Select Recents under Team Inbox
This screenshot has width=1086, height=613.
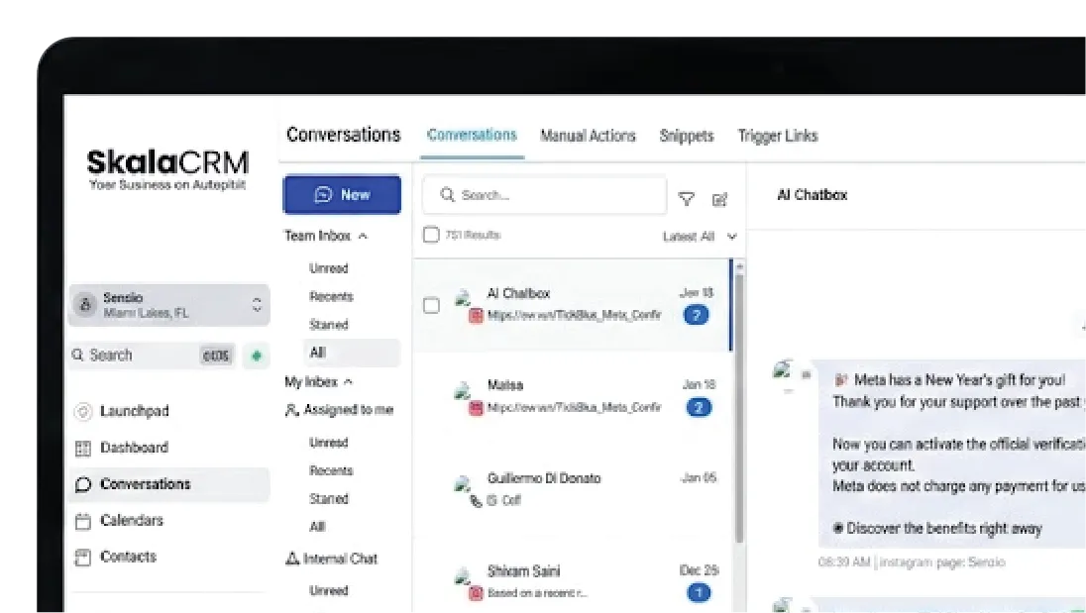point(331,297)
